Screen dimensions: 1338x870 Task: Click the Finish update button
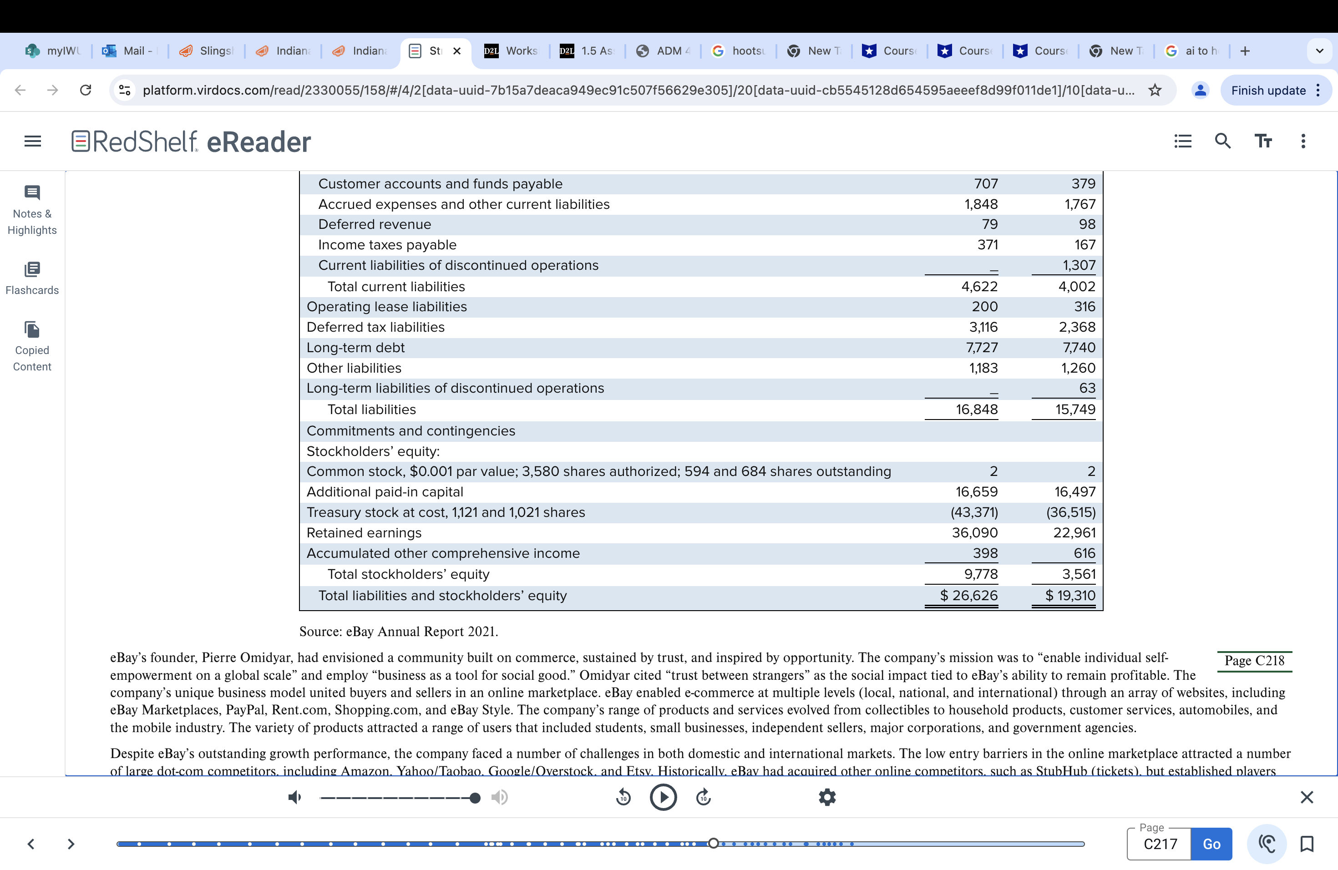coord(1269,90)
